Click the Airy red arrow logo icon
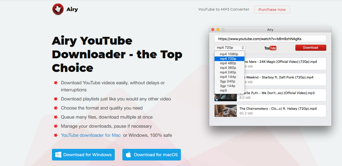 58,9
